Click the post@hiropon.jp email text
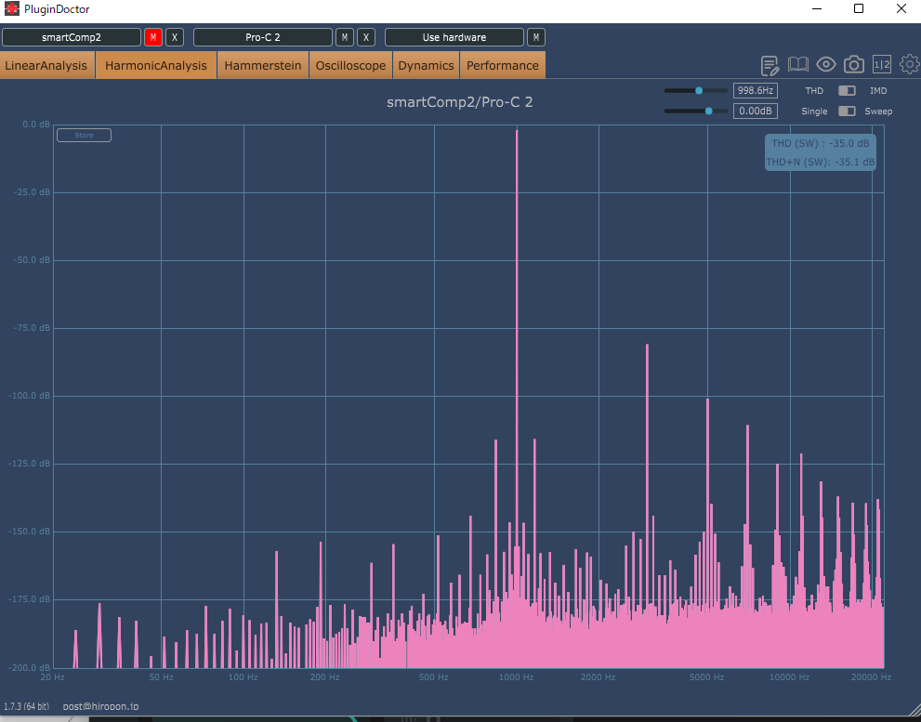This screenshot has width=921, height=722. [101, 706]
